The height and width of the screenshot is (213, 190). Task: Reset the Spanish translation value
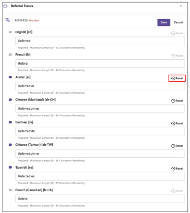177,169
